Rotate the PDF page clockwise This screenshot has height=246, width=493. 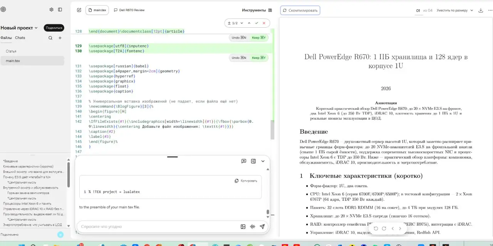(x=384, y=228)
